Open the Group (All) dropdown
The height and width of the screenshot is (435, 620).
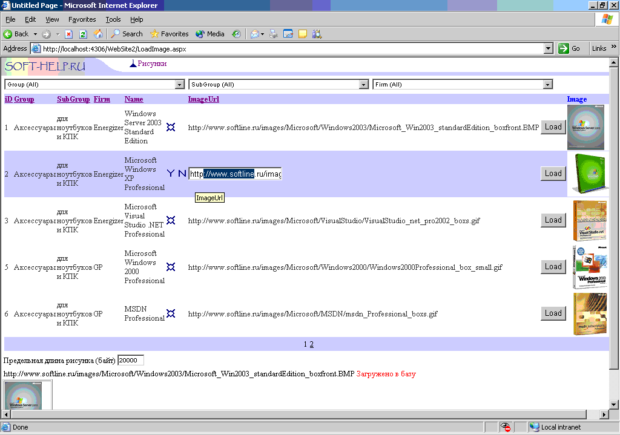(180, 85)
